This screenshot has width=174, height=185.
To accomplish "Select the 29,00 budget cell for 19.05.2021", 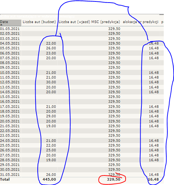I will click(51, 116).
